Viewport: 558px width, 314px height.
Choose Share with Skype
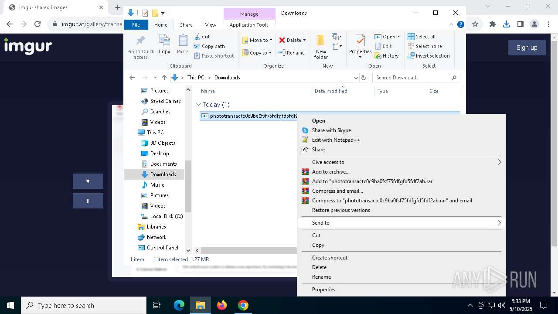331,130
